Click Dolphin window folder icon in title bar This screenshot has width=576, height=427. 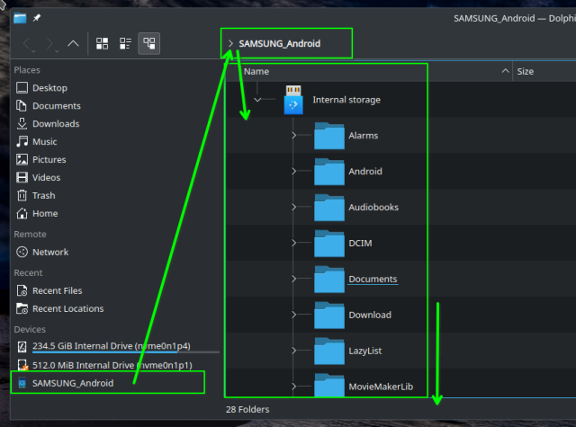coord(20,18)
